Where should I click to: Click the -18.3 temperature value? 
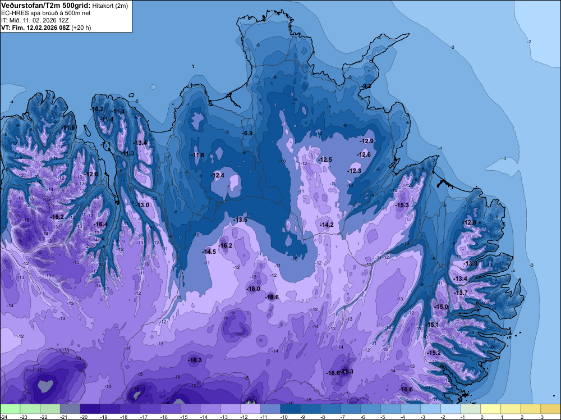pyautogui.click(x=195, y=360)
